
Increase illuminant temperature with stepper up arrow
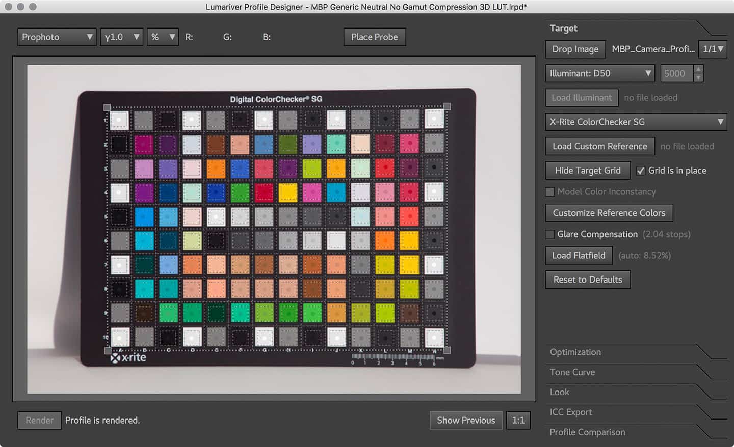click(699, 69)
